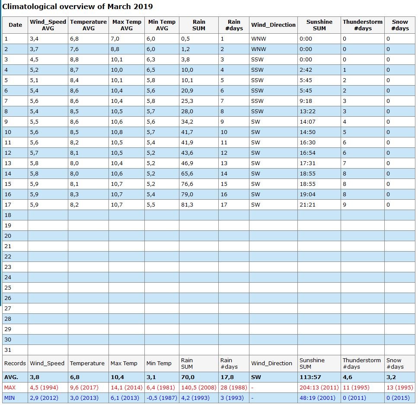Click rain sum value 20,9 on day 6

187,91
